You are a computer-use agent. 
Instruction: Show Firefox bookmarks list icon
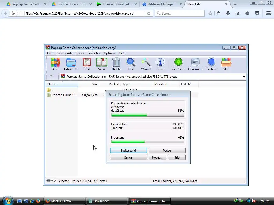pyautogui.click(x=219, y=13)
